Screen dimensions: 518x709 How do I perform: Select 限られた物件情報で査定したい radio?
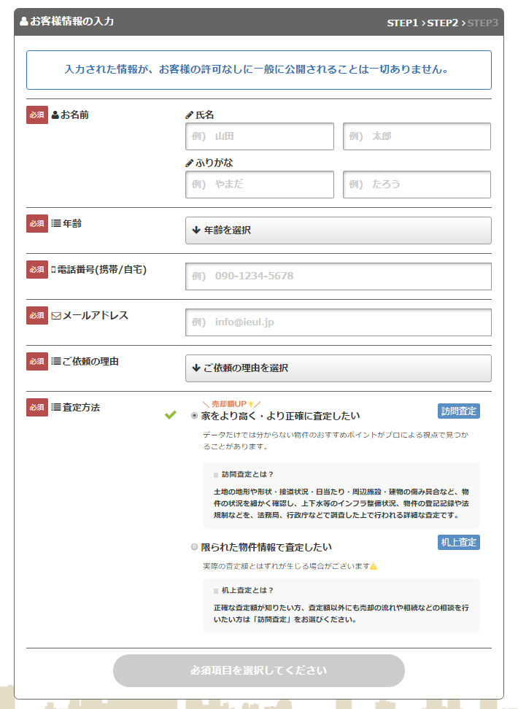coord(195,547)
